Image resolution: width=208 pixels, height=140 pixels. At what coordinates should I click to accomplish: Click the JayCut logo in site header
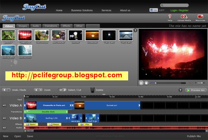click(34, 7)
